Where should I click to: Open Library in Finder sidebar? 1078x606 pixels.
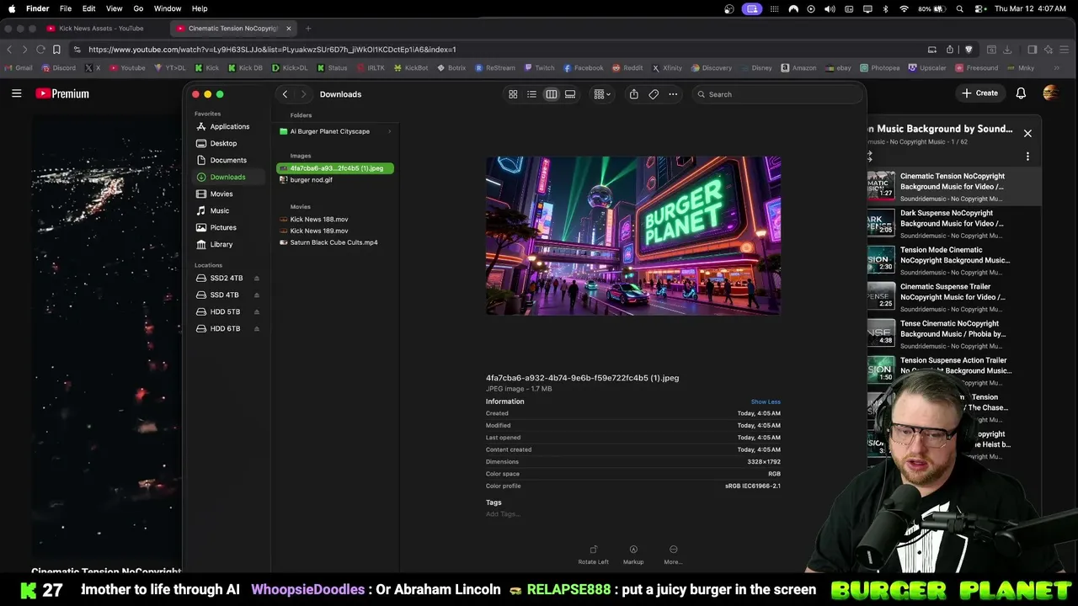(x=221, y=244)
